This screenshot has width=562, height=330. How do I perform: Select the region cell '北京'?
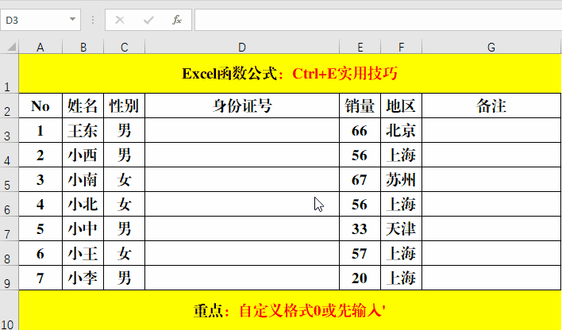click(401, 130)
